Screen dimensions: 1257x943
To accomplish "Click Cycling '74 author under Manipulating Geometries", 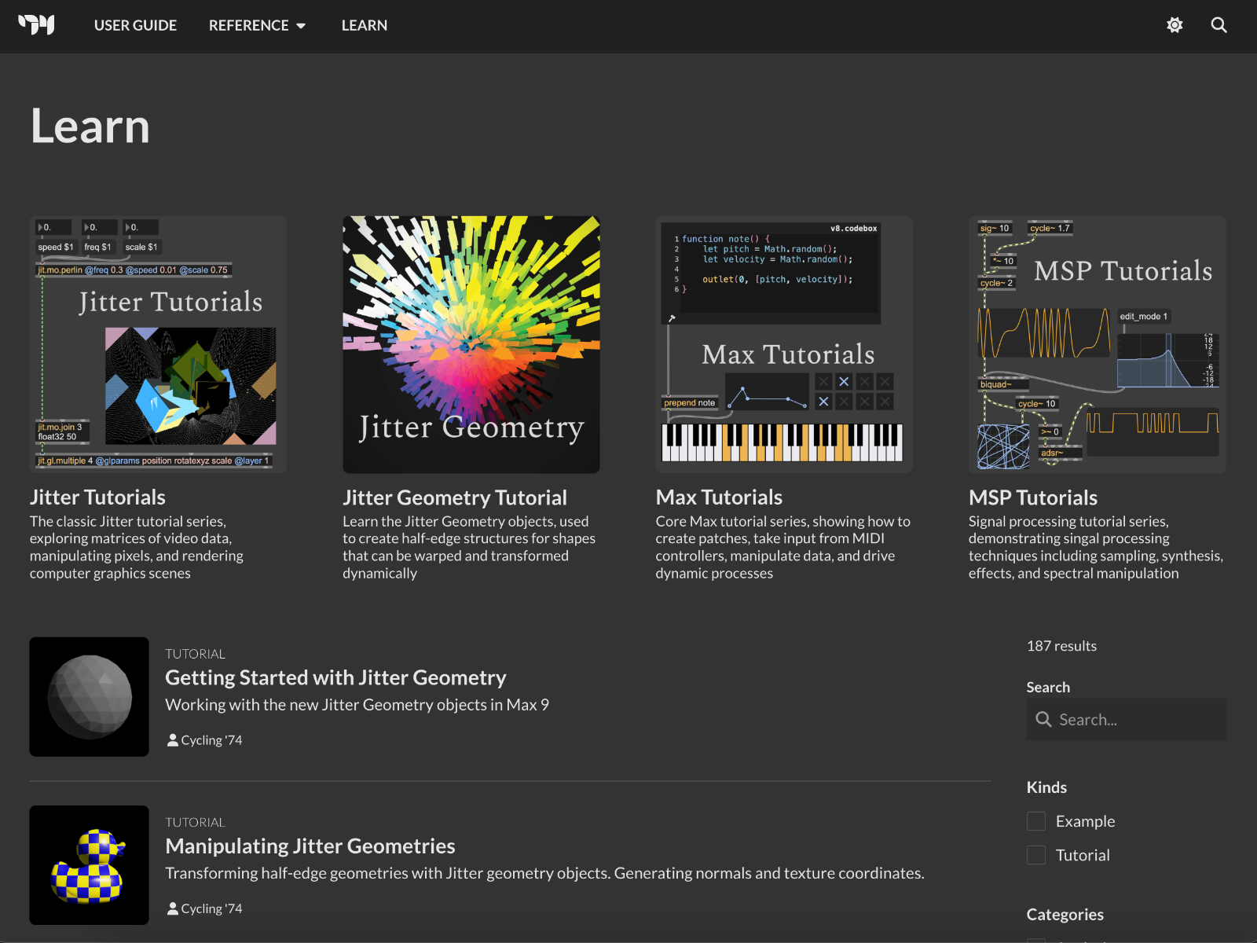I will 211,908.
